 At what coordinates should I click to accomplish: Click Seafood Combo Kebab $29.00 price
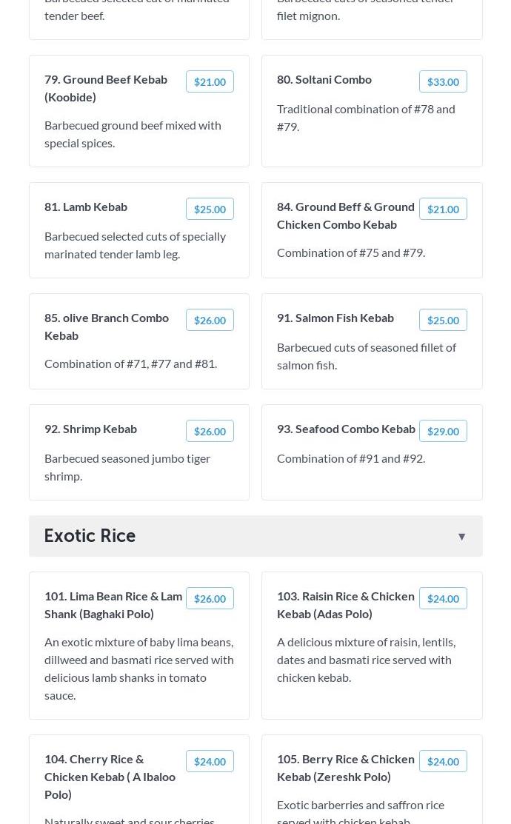[x=443, y=432]
